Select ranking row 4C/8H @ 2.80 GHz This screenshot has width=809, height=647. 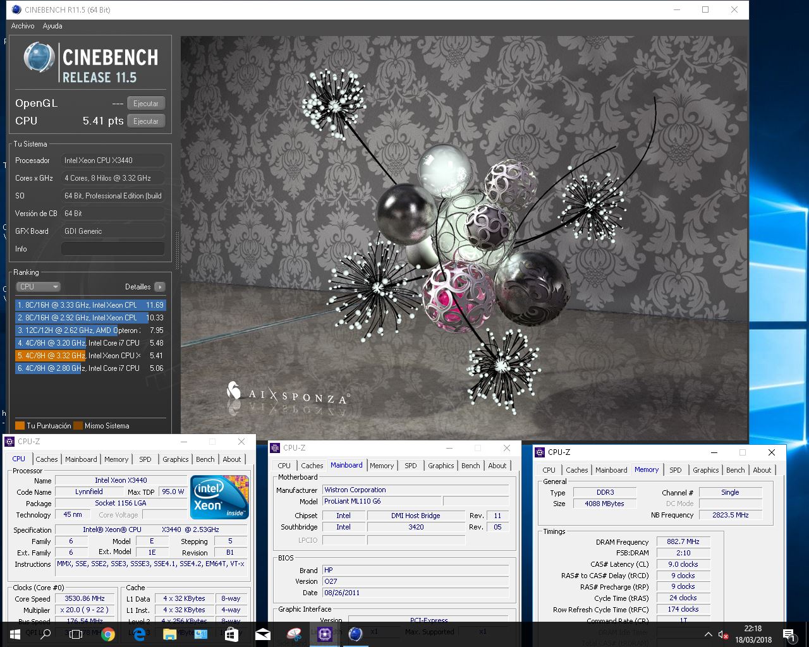pos(90,368)
